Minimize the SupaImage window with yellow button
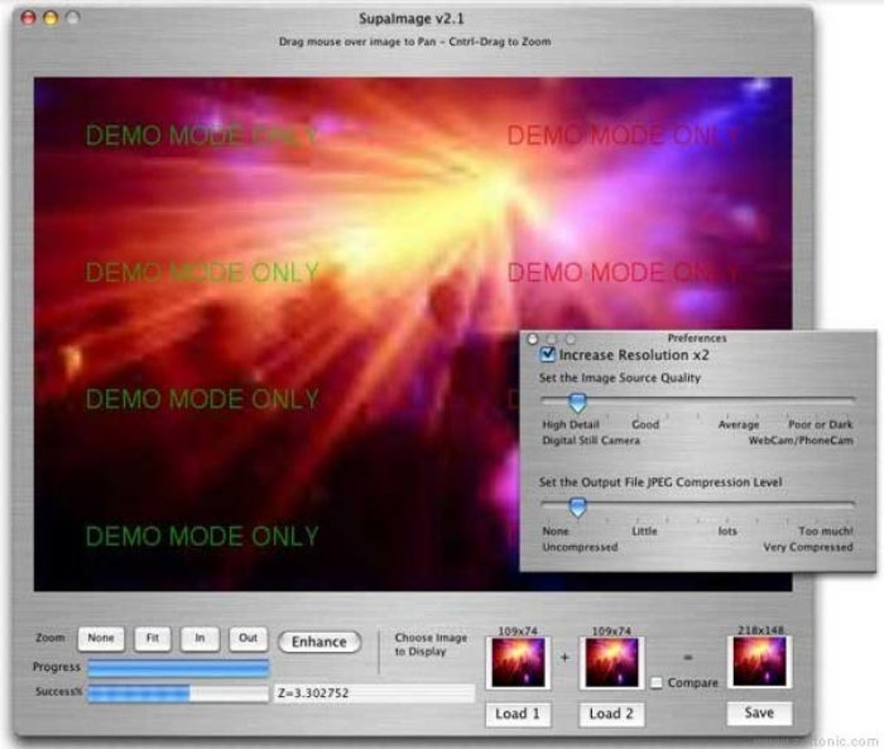Screen dimensions: 884x749 [x=51, y=18]
